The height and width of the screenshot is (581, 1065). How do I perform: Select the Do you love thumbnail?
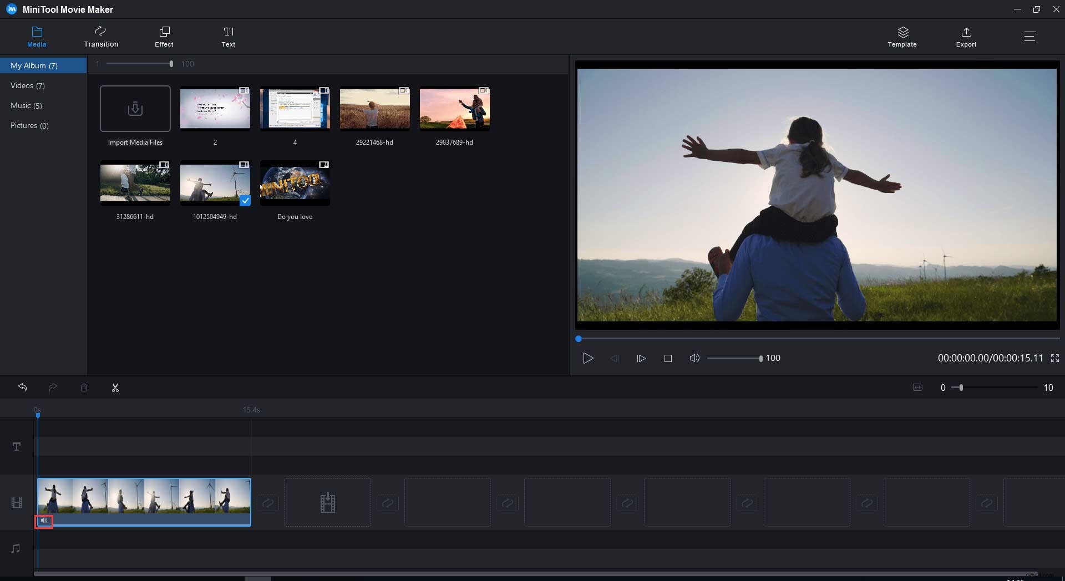point(295,183)
